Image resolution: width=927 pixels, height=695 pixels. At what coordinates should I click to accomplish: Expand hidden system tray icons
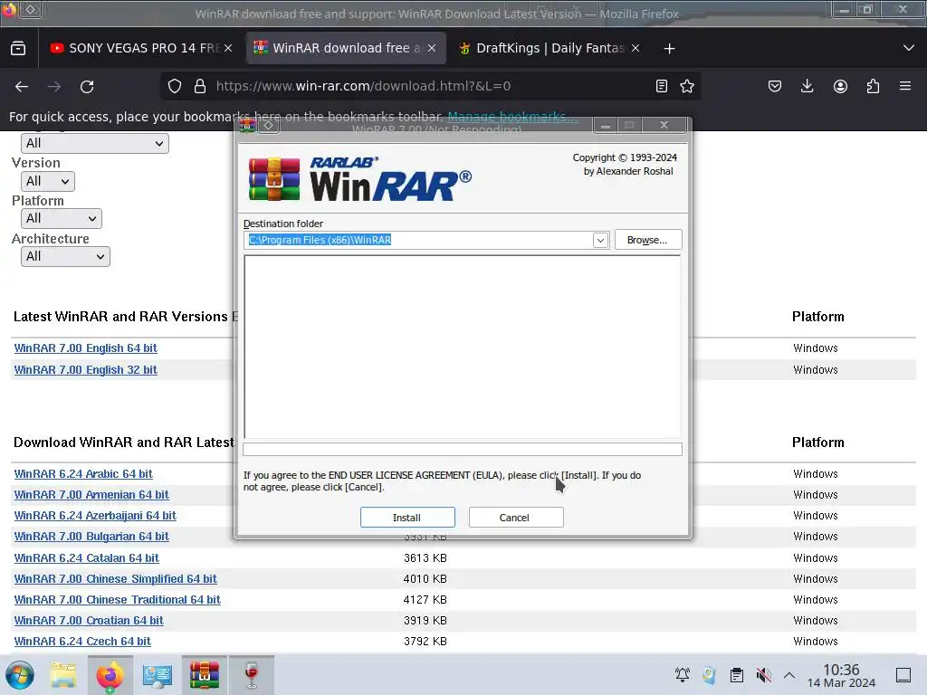point(789,675)
